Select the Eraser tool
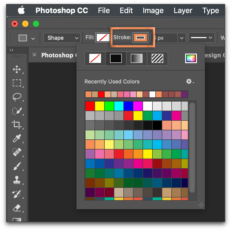Viewport: 231px width, 230px height. tap(17, 208)
